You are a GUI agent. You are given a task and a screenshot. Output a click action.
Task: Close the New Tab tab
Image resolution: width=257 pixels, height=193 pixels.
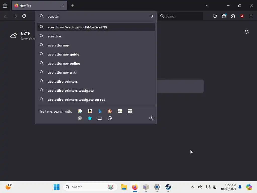click(63, 6)
